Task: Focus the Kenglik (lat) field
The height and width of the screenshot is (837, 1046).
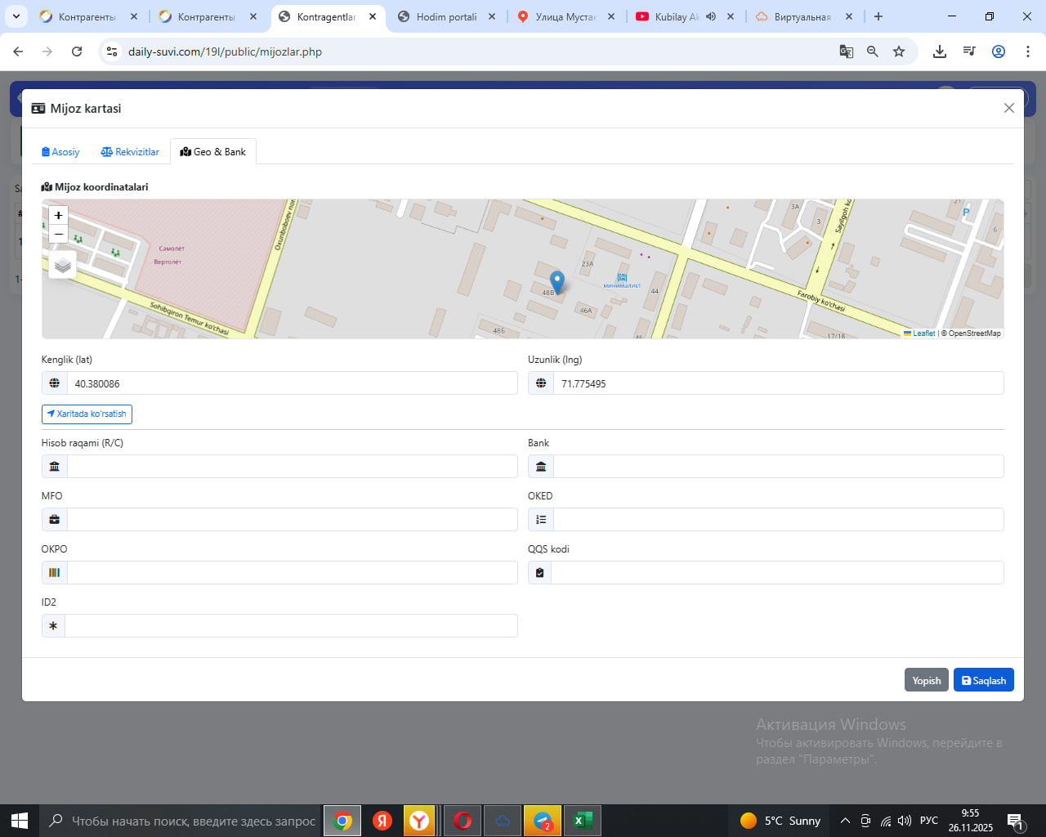Action: point(292,383)
